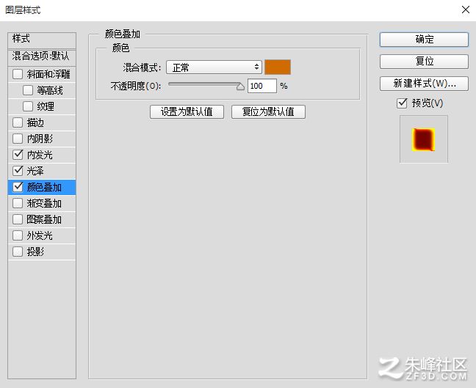Close the 图层样式 dialog

pyautogui.click(x=466, y=10)
